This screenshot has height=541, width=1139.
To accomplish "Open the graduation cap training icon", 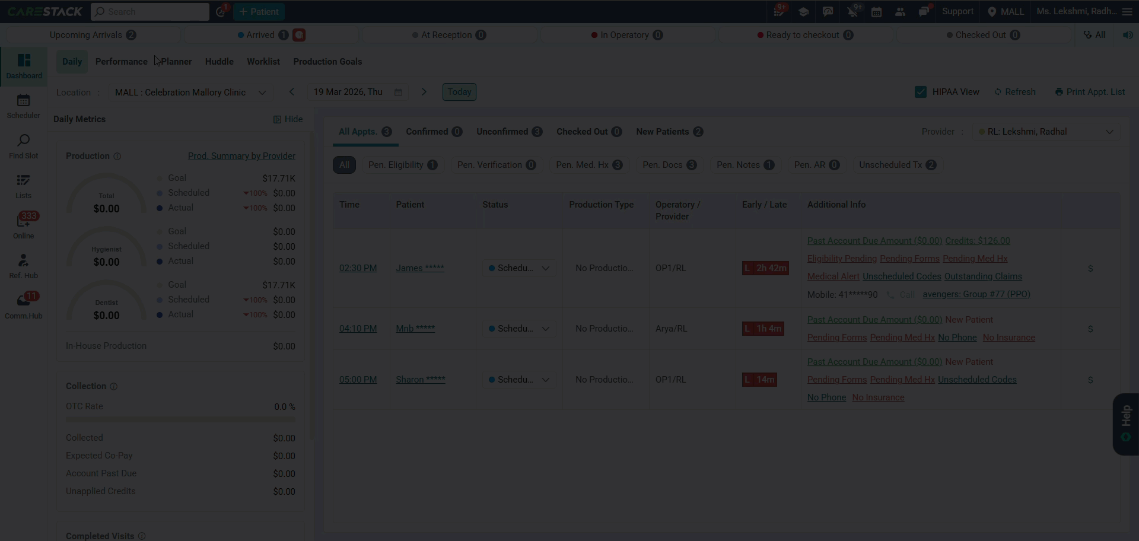I will click(x=803, y=12).
